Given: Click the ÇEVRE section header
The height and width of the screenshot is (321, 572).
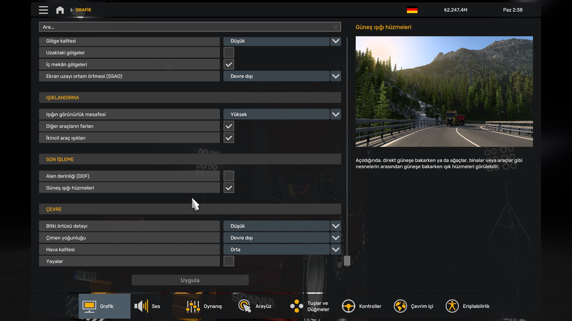Looking at the screenshot, I should pos(190,209).
